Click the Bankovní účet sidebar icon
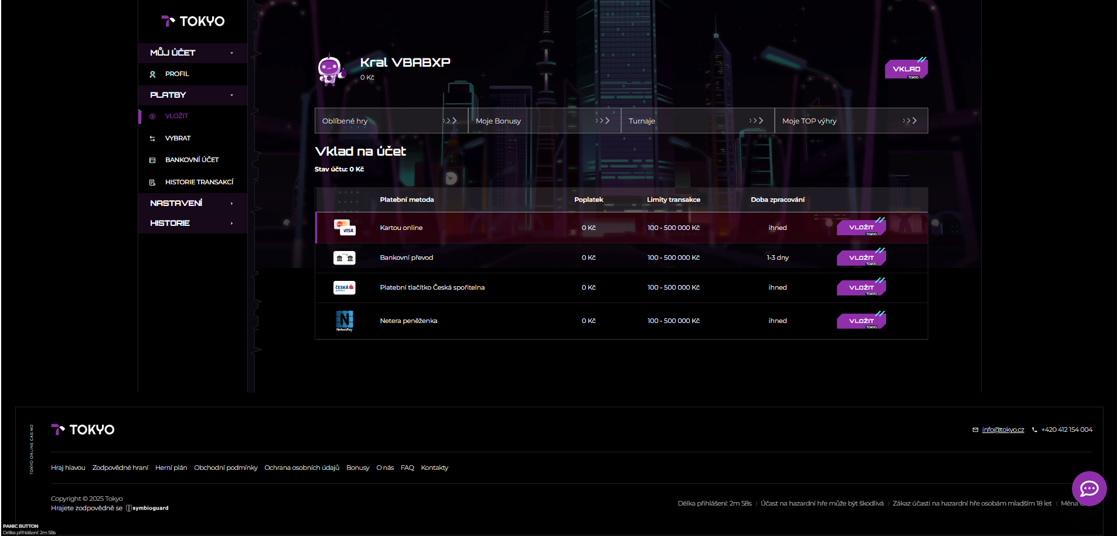This screenshot has width=1117, height=536. (x=152, y=160)
